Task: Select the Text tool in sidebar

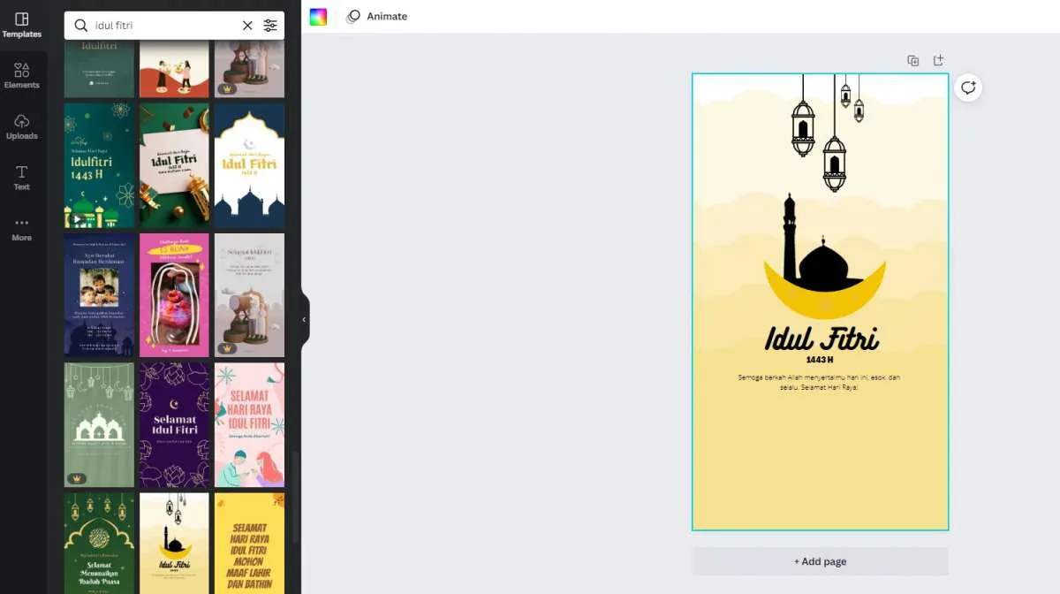Action: coord(22,177)
